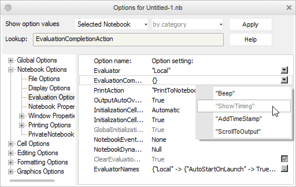Click the Lookup input field
The width and height of the screenshot is (296, 187).
pos(128,39)
